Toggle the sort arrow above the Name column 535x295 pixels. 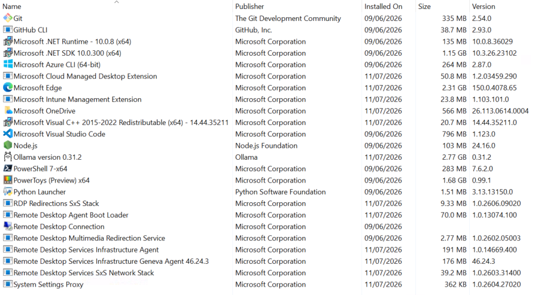coord(116,2)
